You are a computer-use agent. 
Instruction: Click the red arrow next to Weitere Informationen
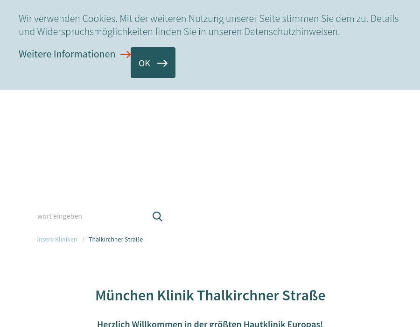click(125, 54)
